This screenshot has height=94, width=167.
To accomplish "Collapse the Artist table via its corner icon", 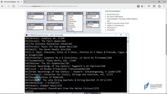I will tap(43, 14).
